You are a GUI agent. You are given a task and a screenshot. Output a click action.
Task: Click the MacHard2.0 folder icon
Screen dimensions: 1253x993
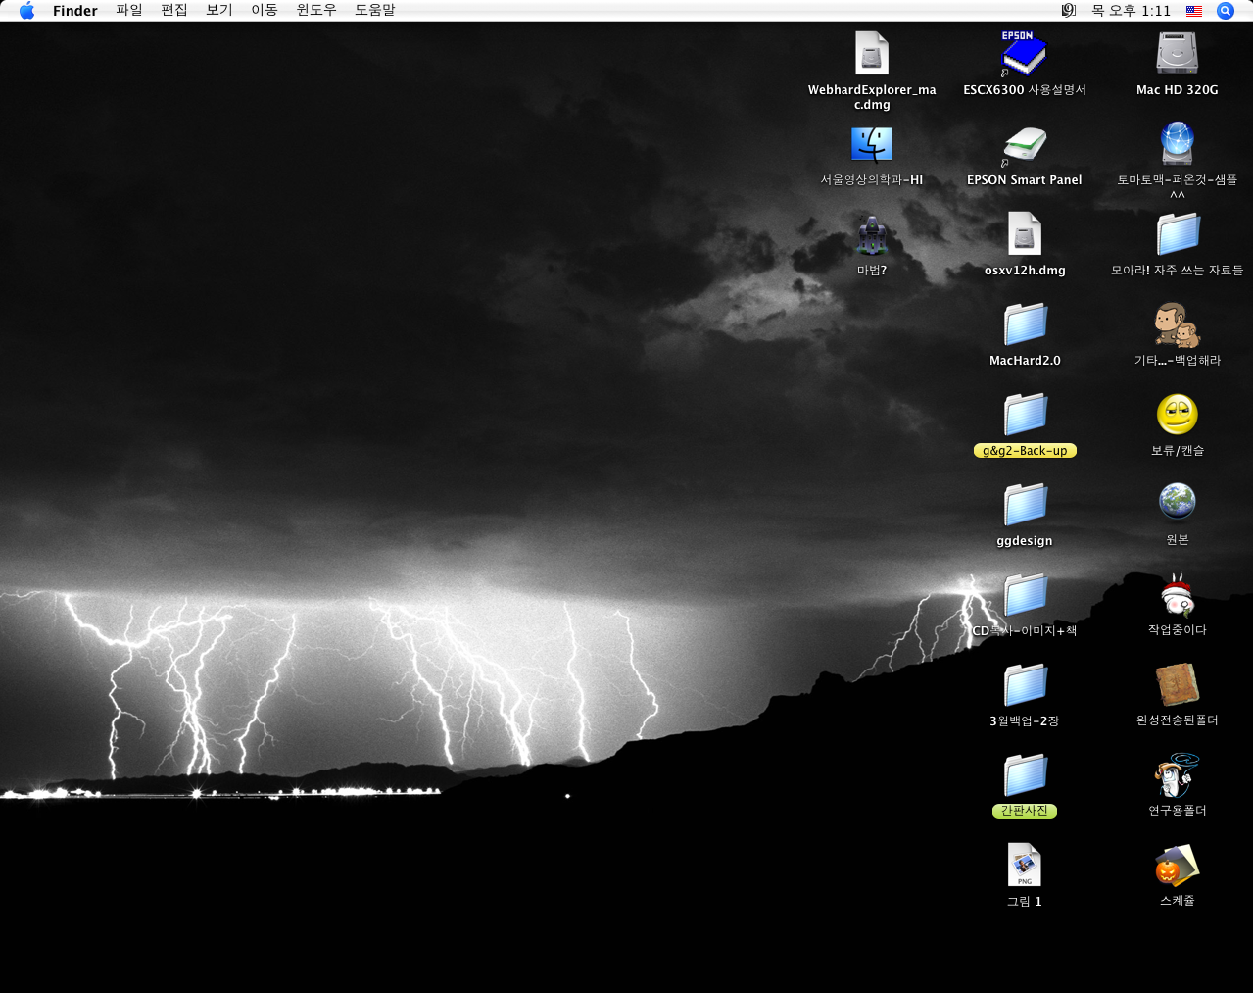(1025, 324)
